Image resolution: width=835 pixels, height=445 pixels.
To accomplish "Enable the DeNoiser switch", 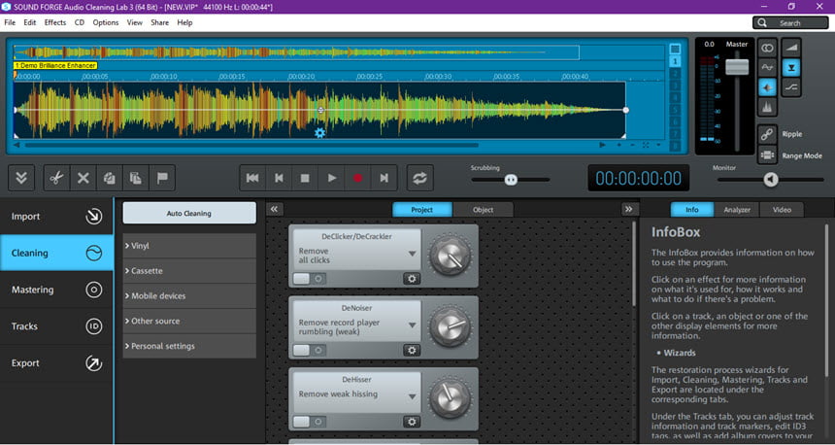I will (310, 350).
